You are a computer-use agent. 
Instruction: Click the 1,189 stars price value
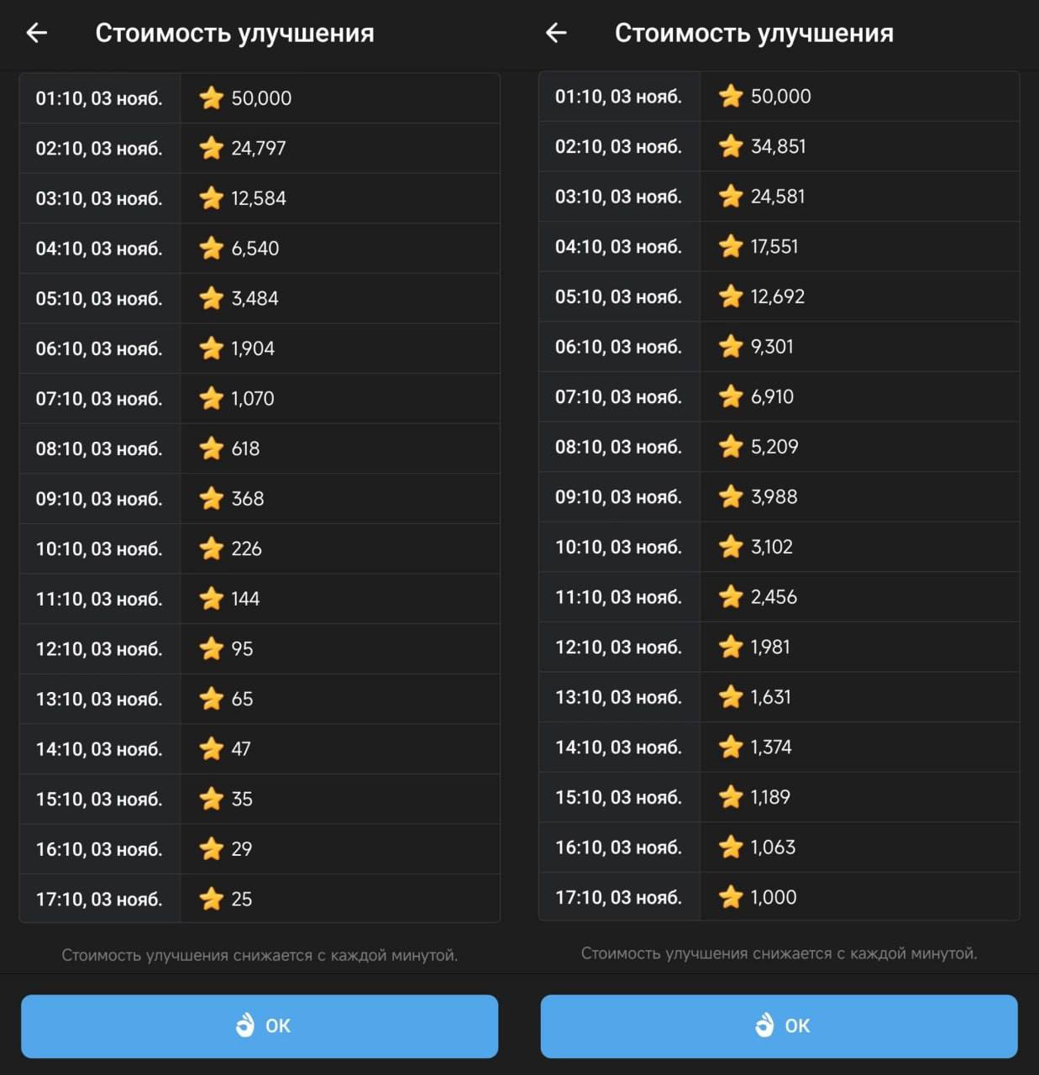tap(770, 797)
